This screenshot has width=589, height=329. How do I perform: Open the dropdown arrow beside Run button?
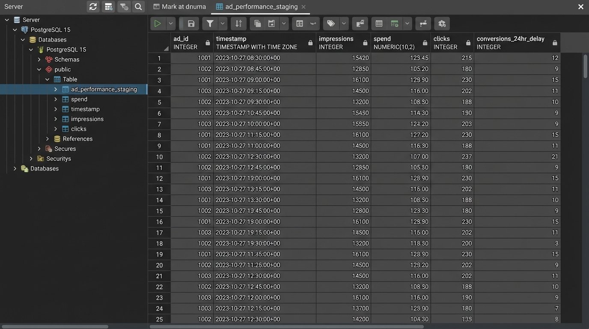(170, 24)
